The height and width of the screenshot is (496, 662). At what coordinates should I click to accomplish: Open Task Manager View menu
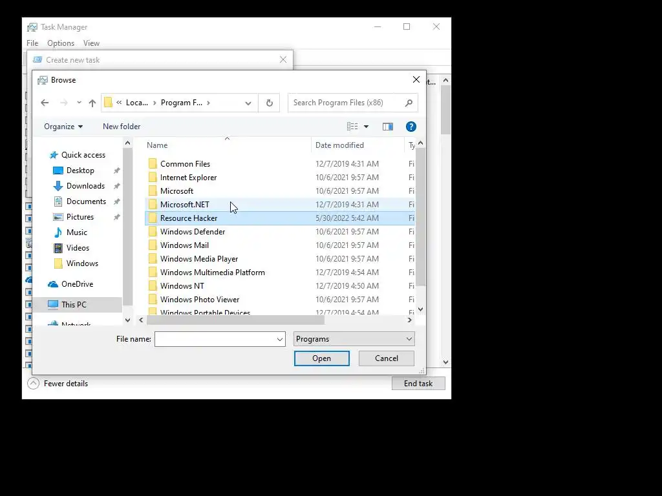coord(91,43)
